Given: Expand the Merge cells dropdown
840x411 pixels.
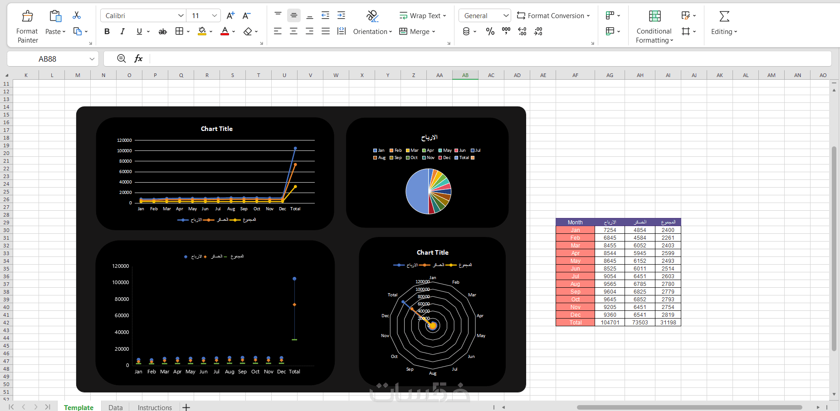Looking at the screenshot, I should [434, 32].
